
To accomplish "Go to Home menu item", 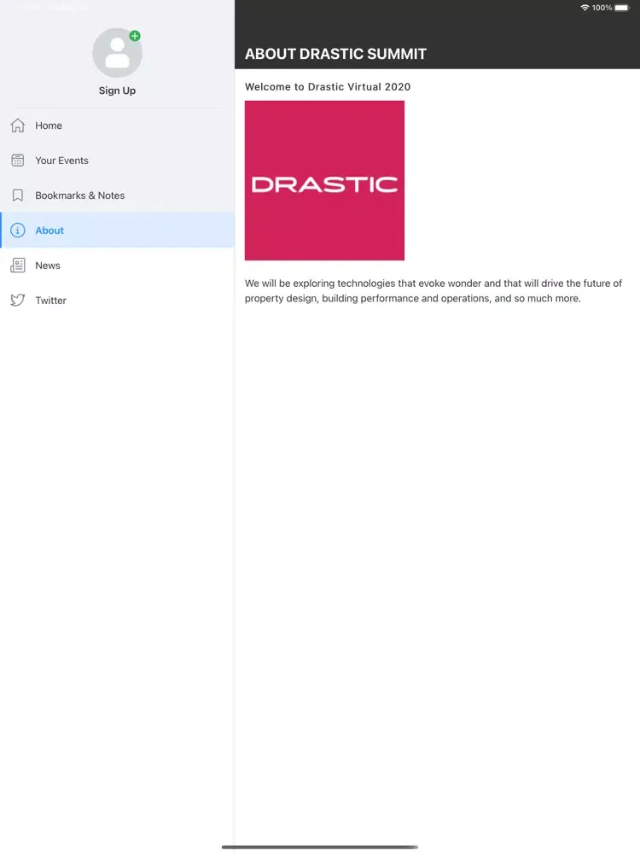I will (117, 126).
